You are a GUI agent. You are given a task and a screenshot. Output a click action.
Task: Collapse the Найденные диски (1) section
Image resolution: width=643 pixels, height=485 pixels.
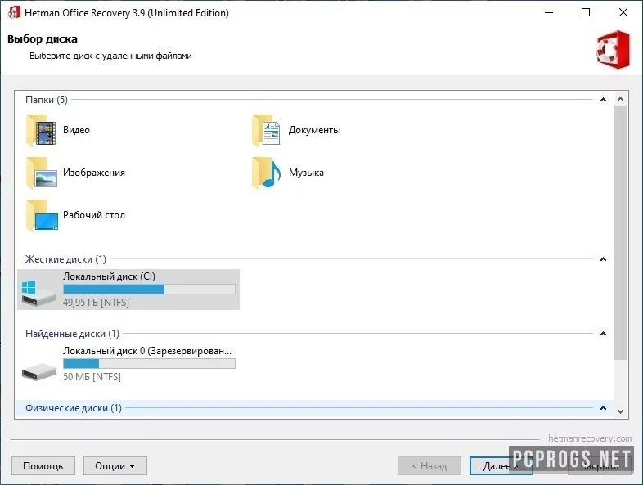pos(603,334)
